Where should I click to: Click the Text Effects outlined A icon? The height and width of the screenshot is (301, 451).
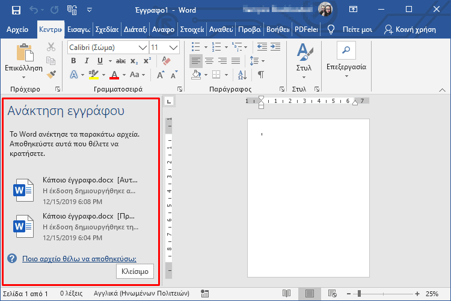pos(74,75)
